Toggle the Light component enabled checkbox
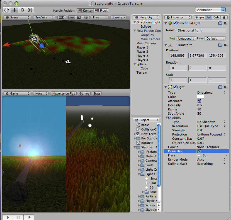The image size is (231, 220). point(174,87)
